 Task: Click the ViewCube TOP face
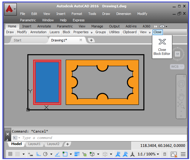pos(178,54)
